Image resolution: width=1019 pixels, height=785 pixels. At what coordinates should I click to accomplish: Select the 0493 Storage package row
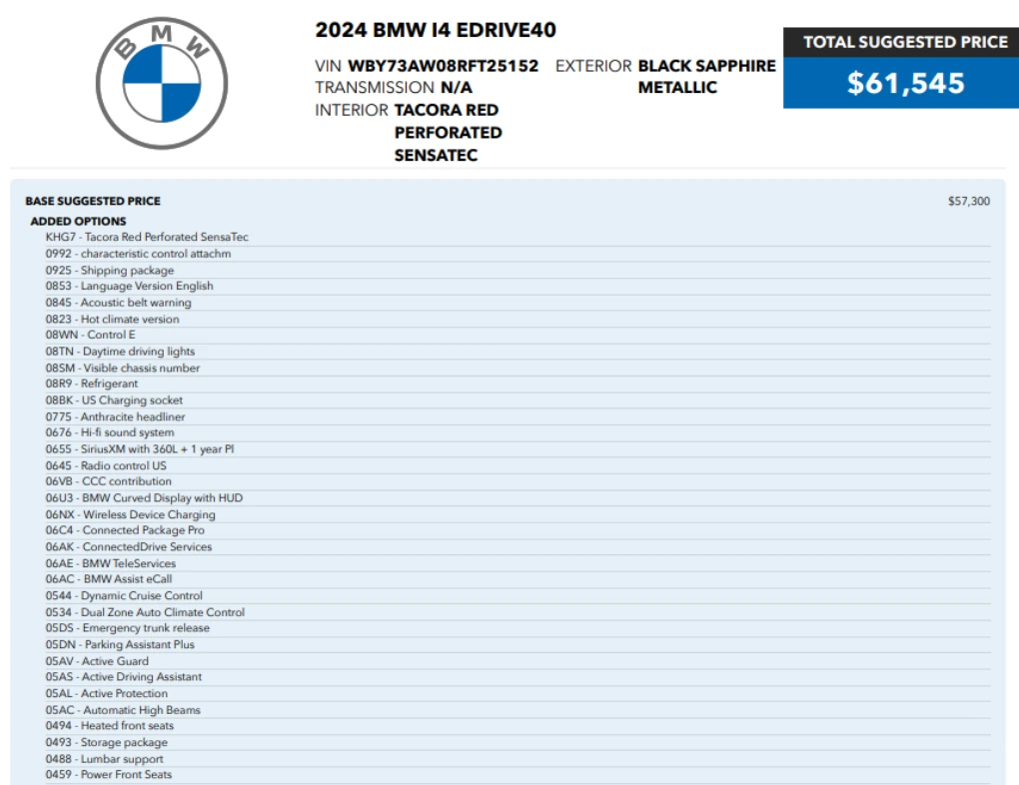(517, 742)
